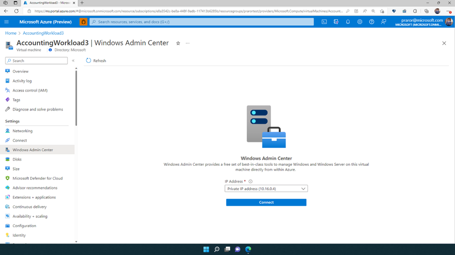
Task: Open the Directories and subscriptions filter icon
Action: tap(336, 22)
